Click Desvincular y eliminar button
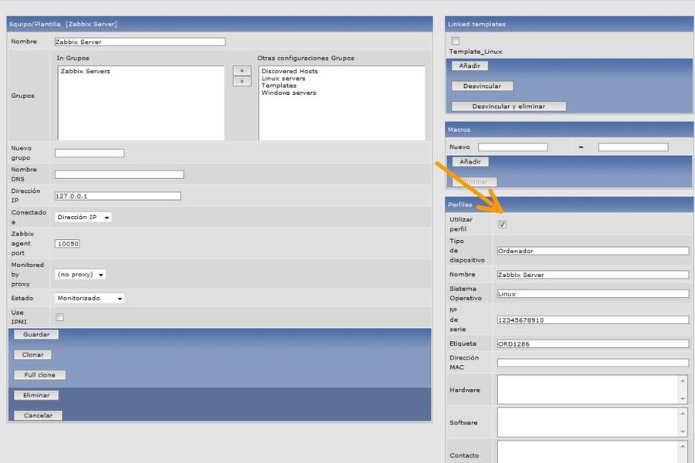695x463 pixels. tap(508, 106)
